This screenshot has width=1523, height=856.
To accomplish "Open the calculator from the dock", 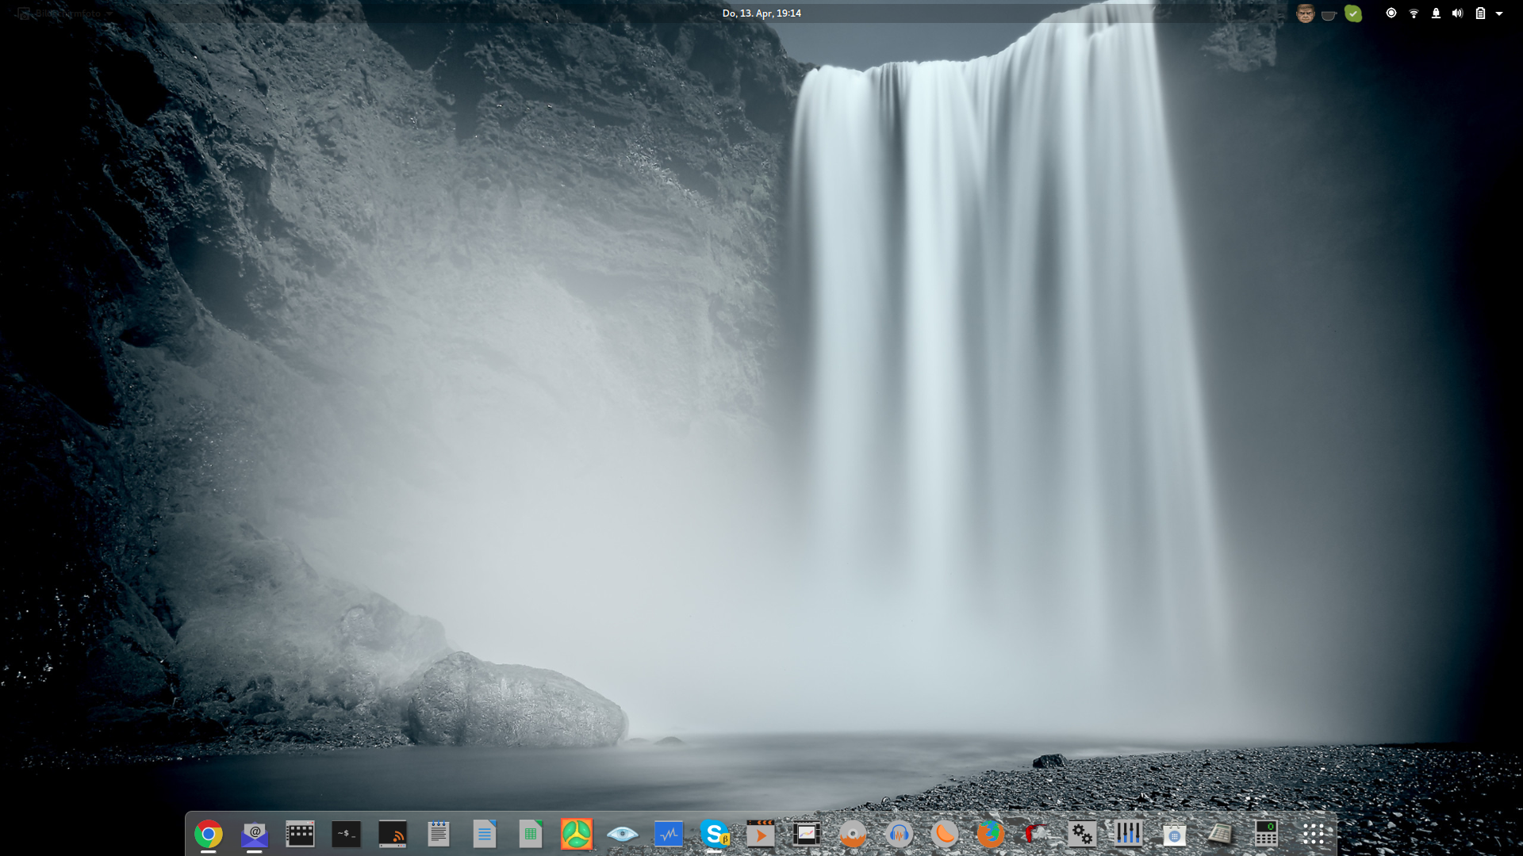I will tap(1266, 834).
